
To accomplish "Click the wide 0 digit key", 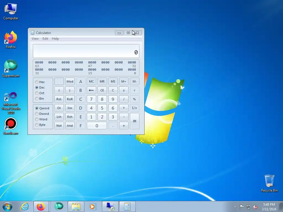I will [97, 126].
